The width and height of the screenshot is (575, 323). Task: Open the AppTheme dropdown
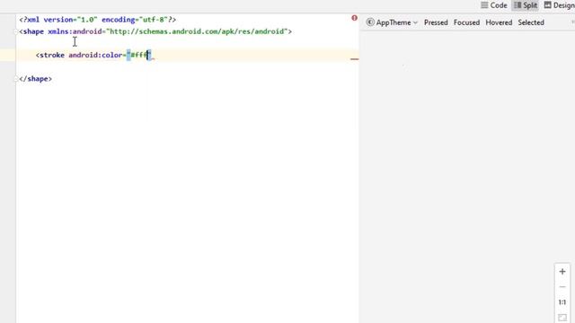coord(392,22)
